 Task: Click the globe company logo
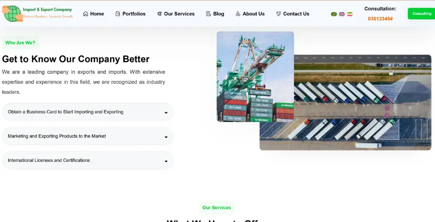pos(13,14)
